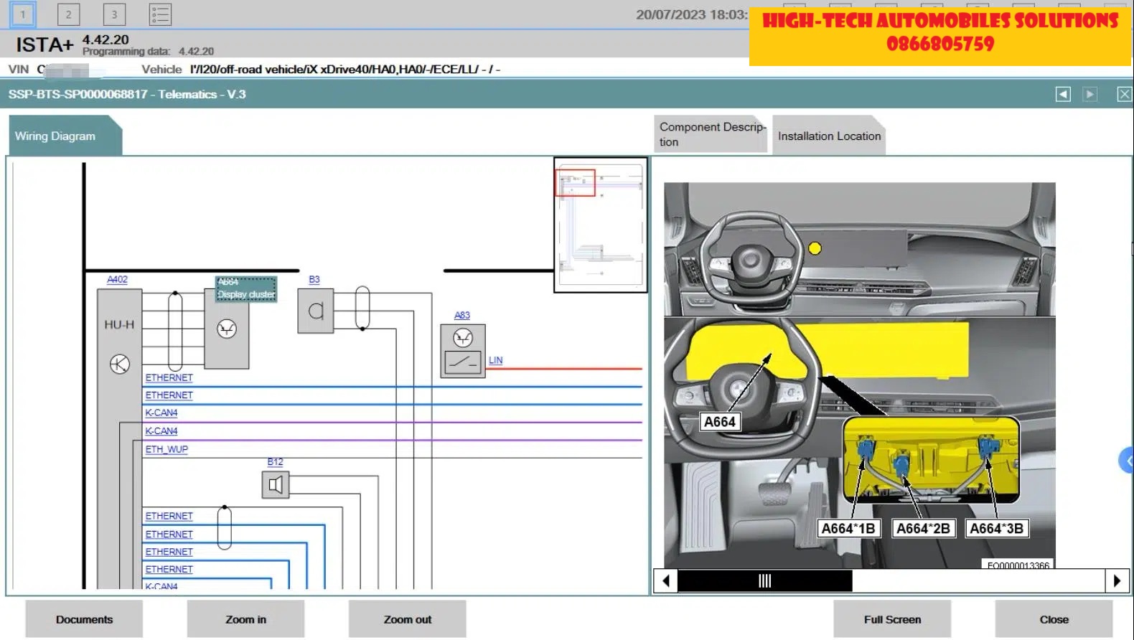Viewport: 1134px width, 640px height.
Task: Select page 2 icon in the top bar
Action: (x=68, y=14)
